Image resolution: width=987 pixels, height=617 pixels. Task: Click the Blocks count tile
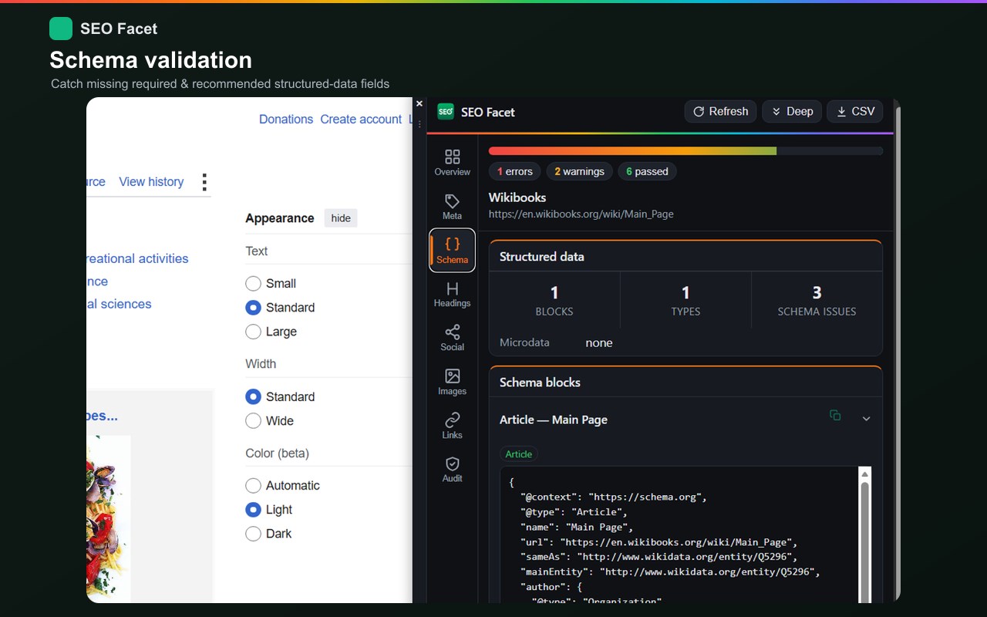click(554, 301)
